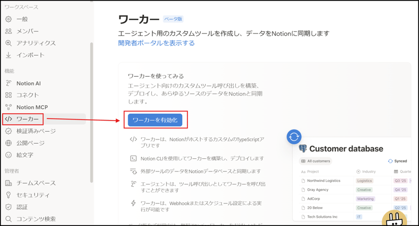Click the verified badge icon beside 検証済みページ
419x226 pixels.
coord(8,131)
